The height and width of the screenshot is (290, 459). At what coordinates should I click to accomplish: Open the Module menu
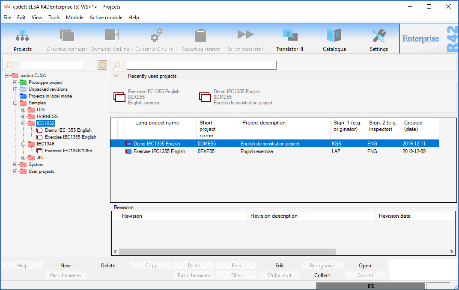(x=75, y=18)
